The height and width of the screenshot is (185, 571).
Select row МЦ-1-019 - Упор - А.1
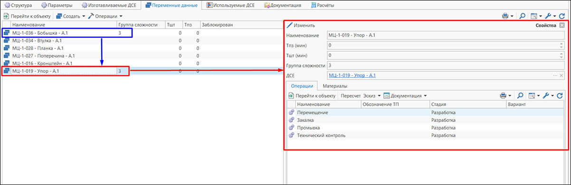tap(142, 71)
